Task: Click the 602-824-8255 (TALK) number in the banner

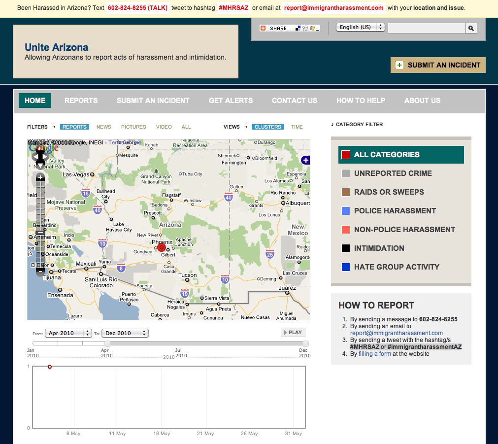Action: click(137, 7)
